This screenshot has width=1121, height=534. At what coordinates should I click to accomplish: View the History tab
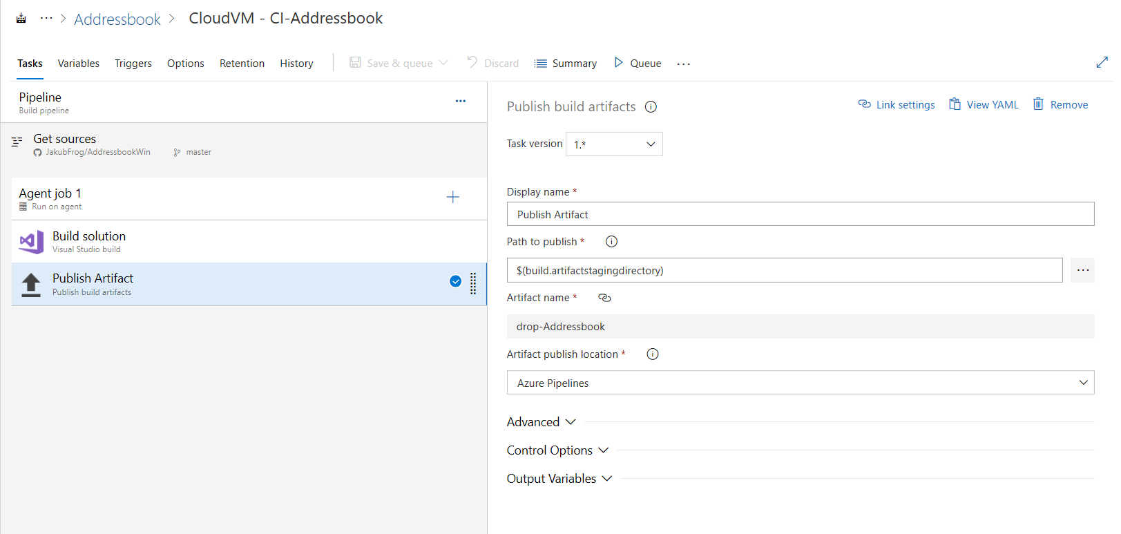(296, 64)
